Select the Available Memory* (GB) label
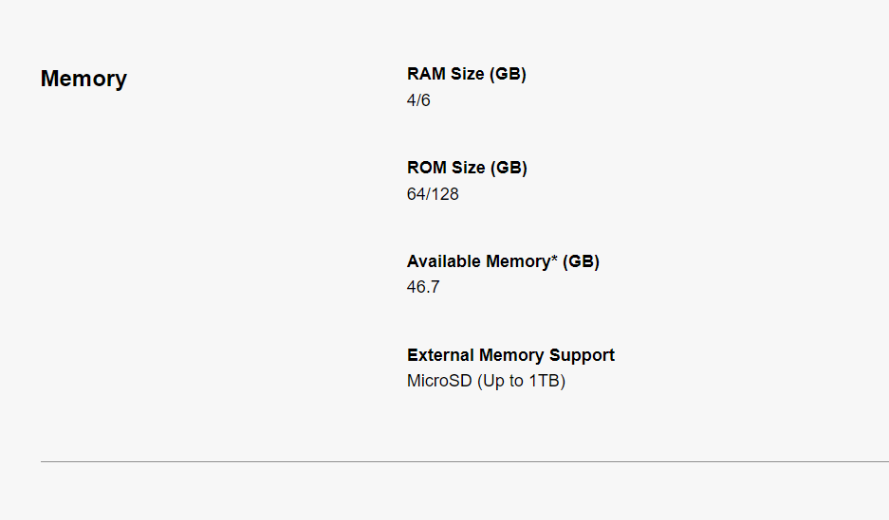889x520 pixels. pos(503,261)
